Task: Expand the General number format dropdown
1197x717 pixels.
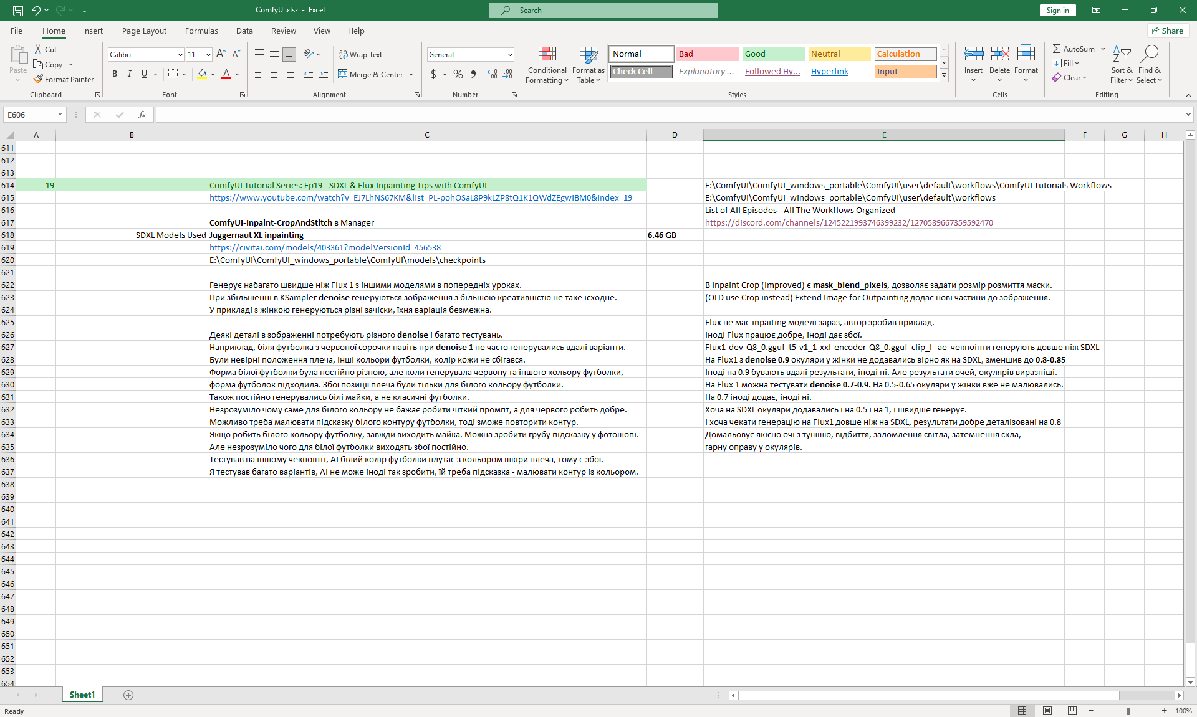Action: 510,55
